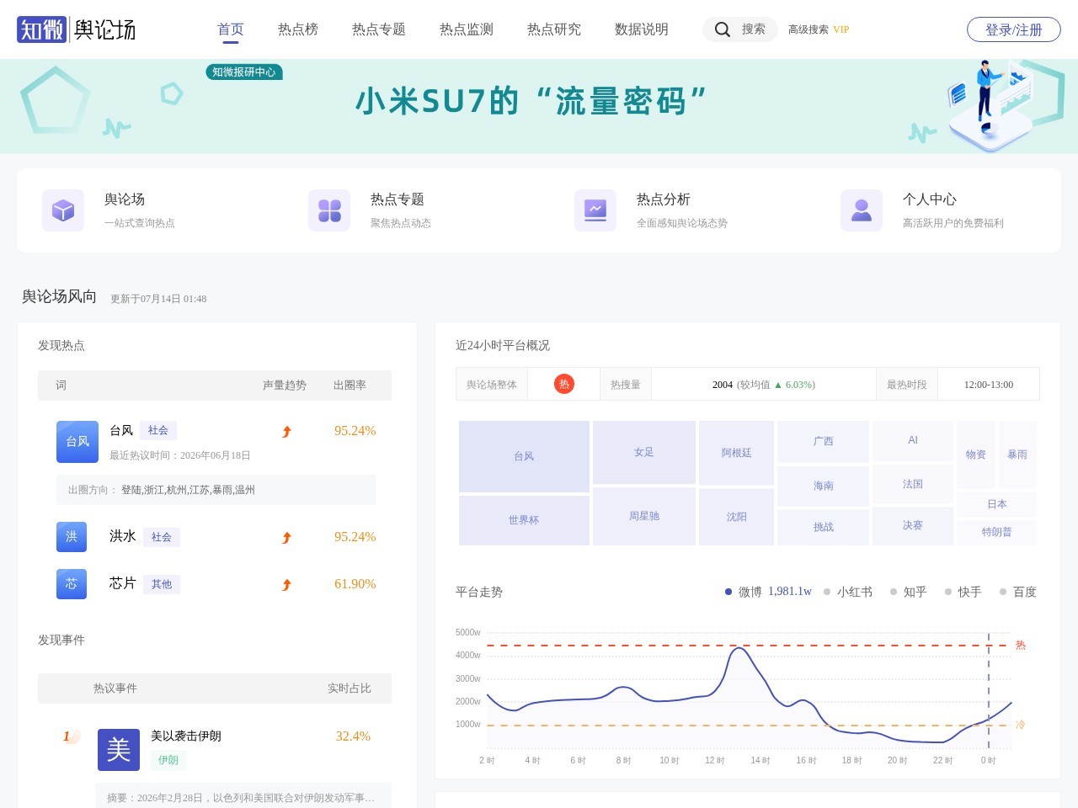Image resolution: width=1078 pixels, height=808 pixels.
Task: Toggle 快手 series in chart legend
Action: tap(963, 592)
